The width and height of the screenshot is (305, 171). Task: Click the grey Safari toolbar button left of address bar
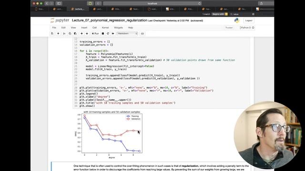click(x=98, y=3)
